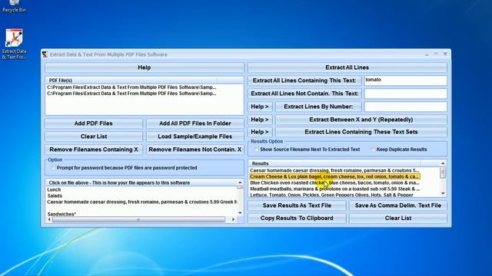Click the PDF File(s) column header

(131, 80)
